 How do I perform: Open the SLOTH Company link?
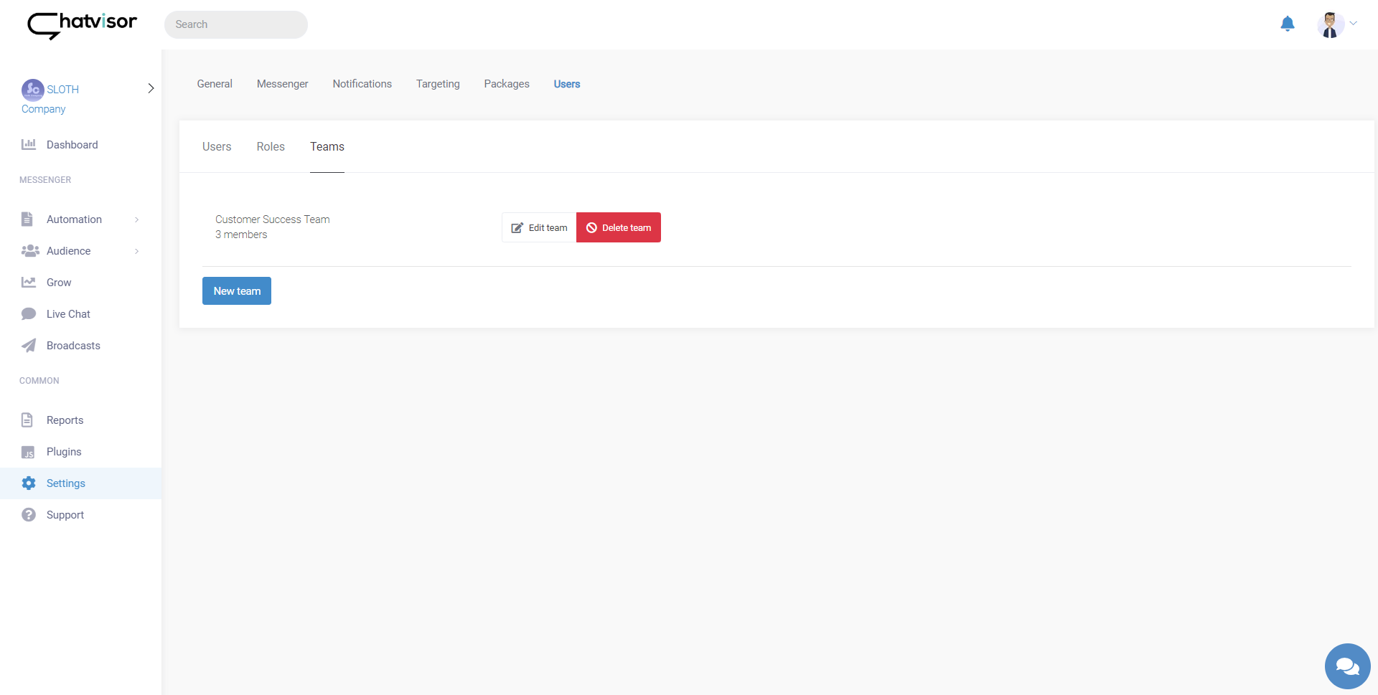(x=50, y=99)
